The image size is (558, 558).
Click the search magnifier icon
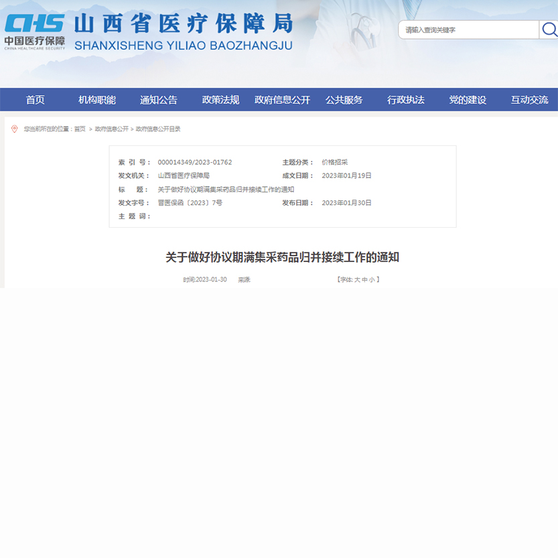tap(549, 29)
